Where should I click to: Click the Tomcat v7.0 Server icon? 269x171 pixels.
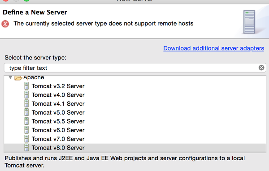[26, 139]
